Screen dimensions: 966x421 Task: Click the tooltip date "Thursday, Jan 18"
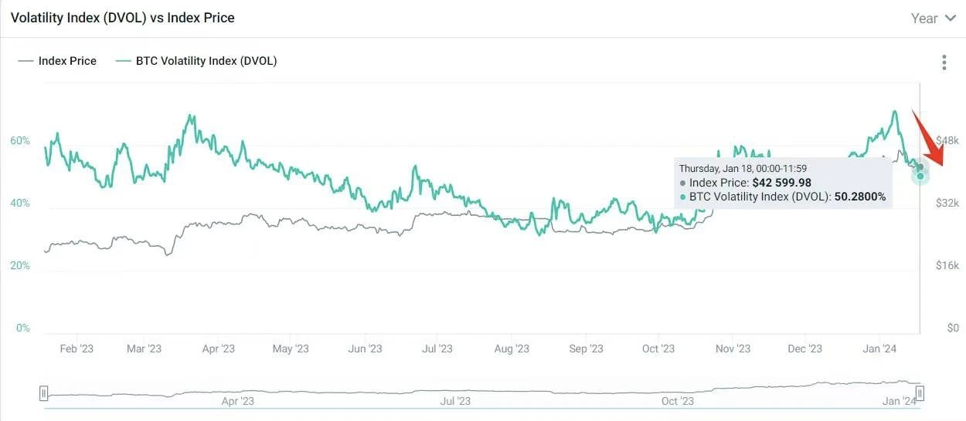pyautogui.click(x=715, y=168)
